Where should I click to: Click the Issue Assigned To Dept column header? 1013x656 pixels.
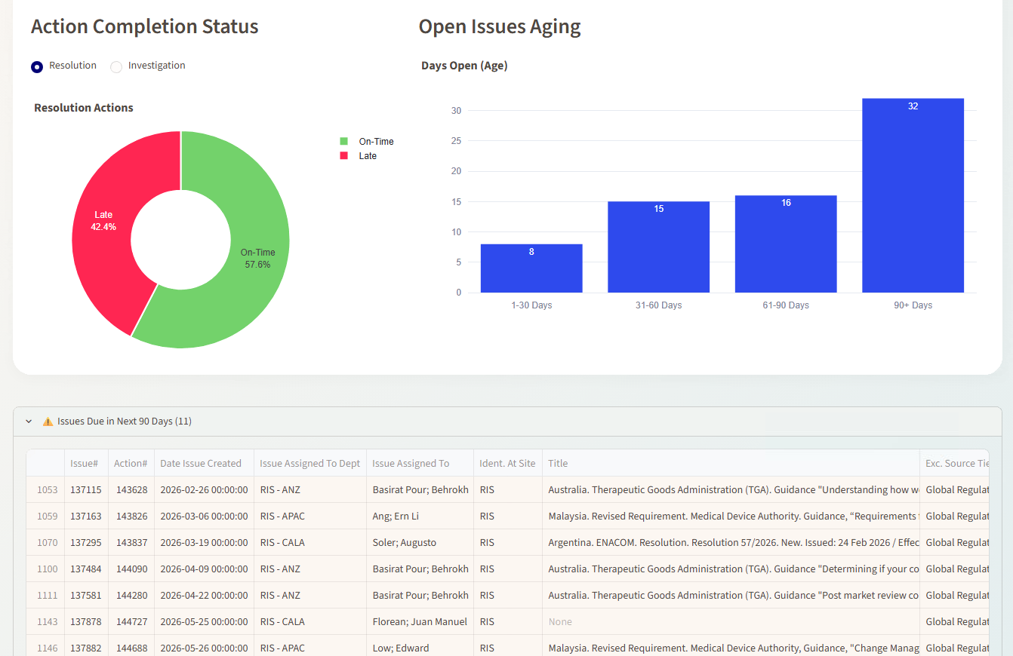coord(309,463)
